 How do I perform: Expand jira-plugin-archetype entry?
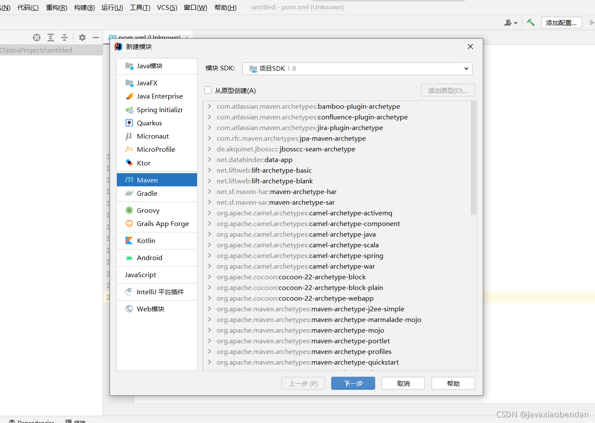[209, 127]
